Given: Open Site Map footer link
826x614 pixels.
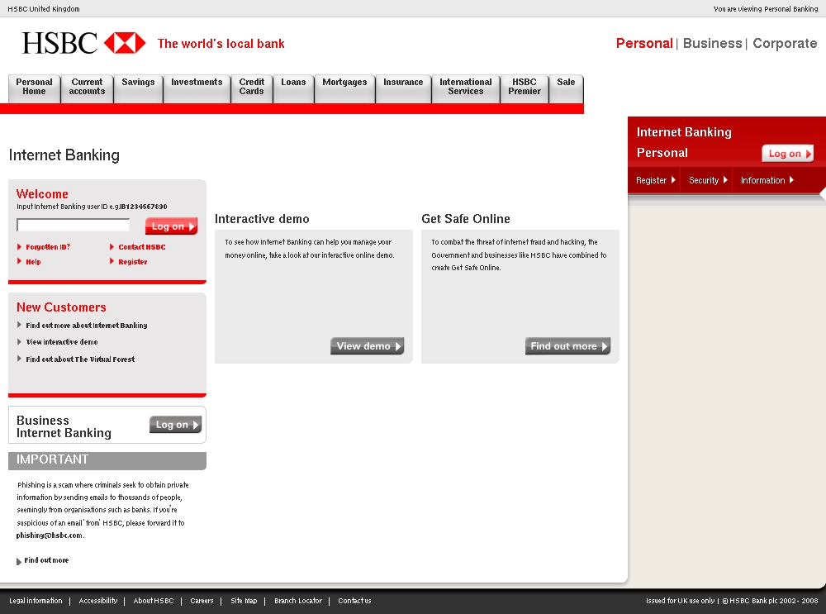Looking at the screenshot, I should pos(244,600).
